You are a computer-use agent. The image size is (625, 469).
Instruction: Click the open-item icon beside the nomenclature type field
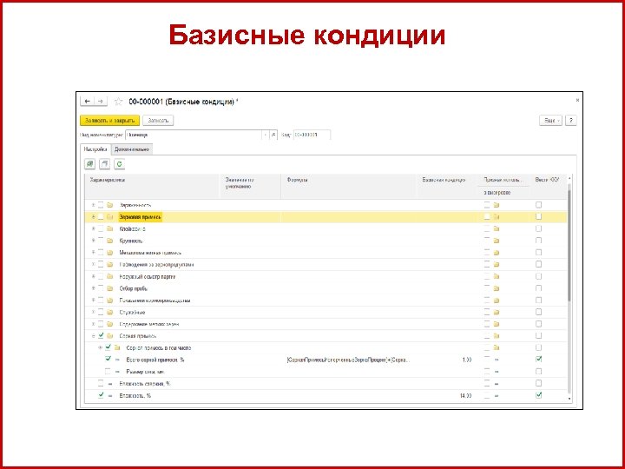pyautogui.click(x=273, y=135)
